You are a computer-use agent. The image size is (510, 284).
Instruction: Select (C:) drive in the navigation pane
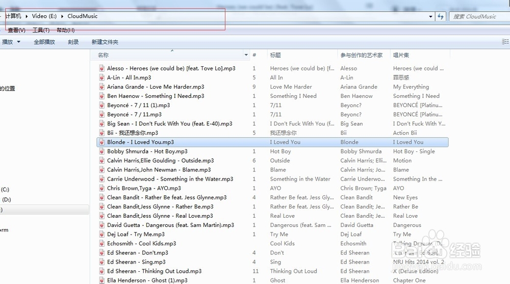(5, 189)
